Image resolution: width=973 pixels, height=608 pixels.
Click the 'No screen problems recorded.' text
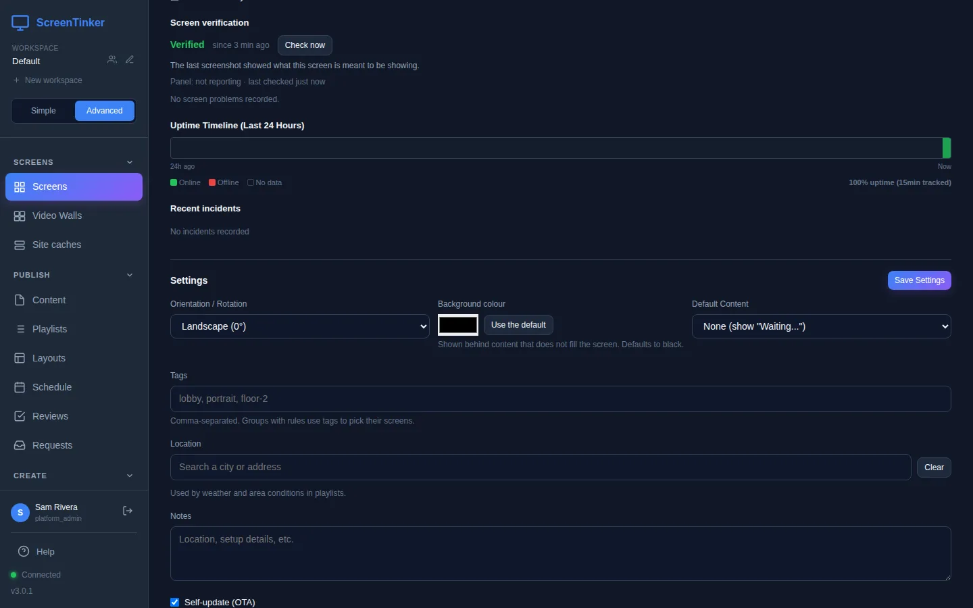click(x=224, y=99)
